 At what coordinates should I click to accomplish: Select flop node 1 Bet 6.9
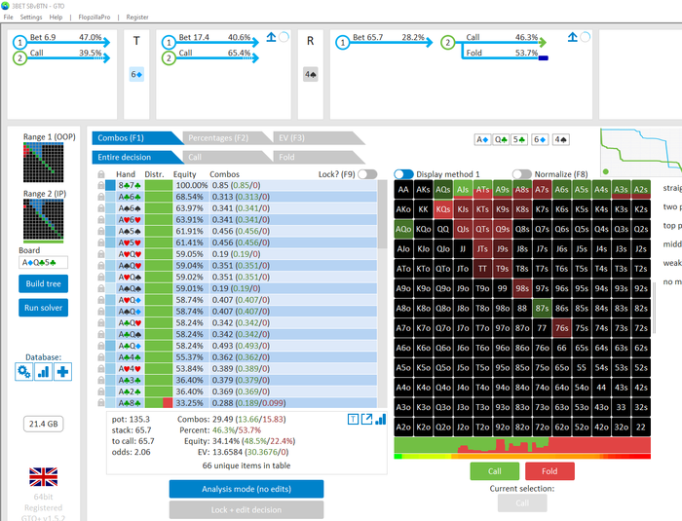click(60, 40)
